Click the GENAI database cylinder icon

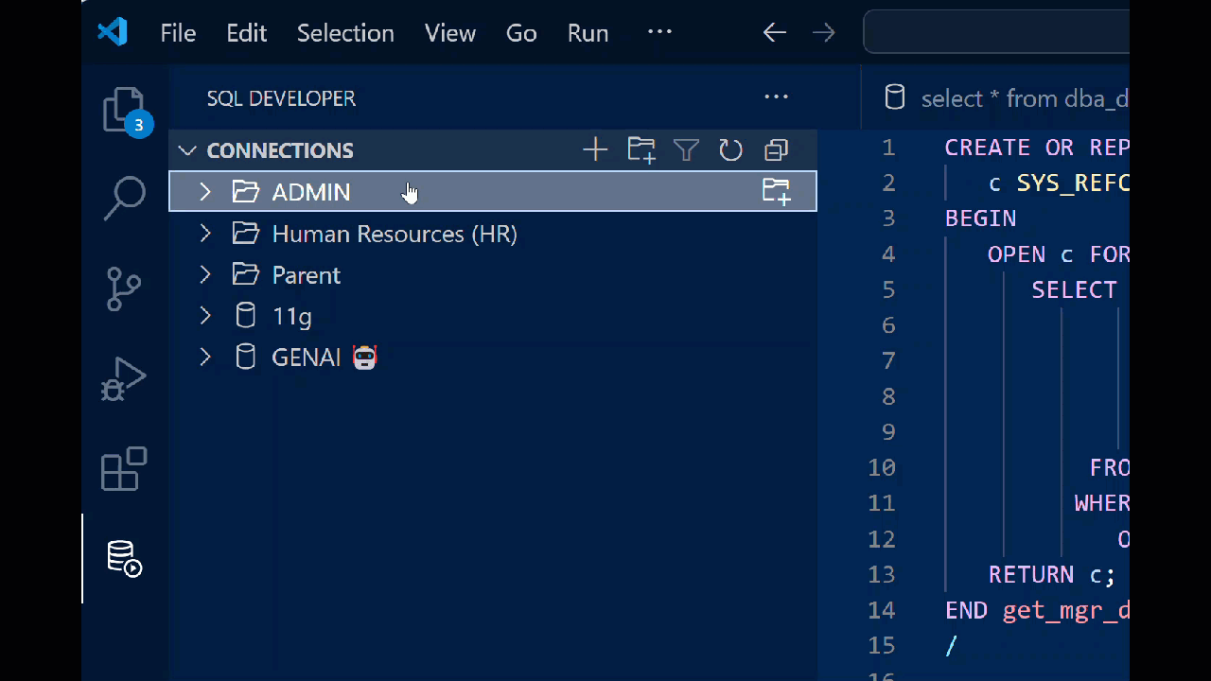click(x=245, y=357)
